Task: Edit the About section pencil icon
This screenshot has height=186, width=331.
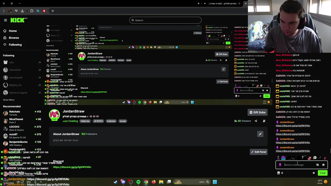Action: pos(260,134)
